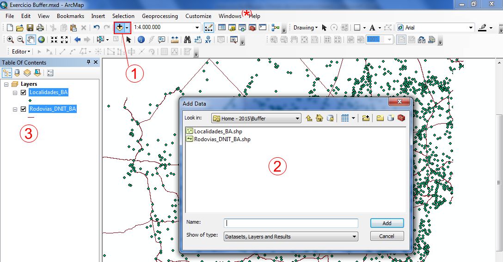The width and height of the screenshot is (503, 262).
Task: Open the Arial font dropdown
Action: click(471, 28)
